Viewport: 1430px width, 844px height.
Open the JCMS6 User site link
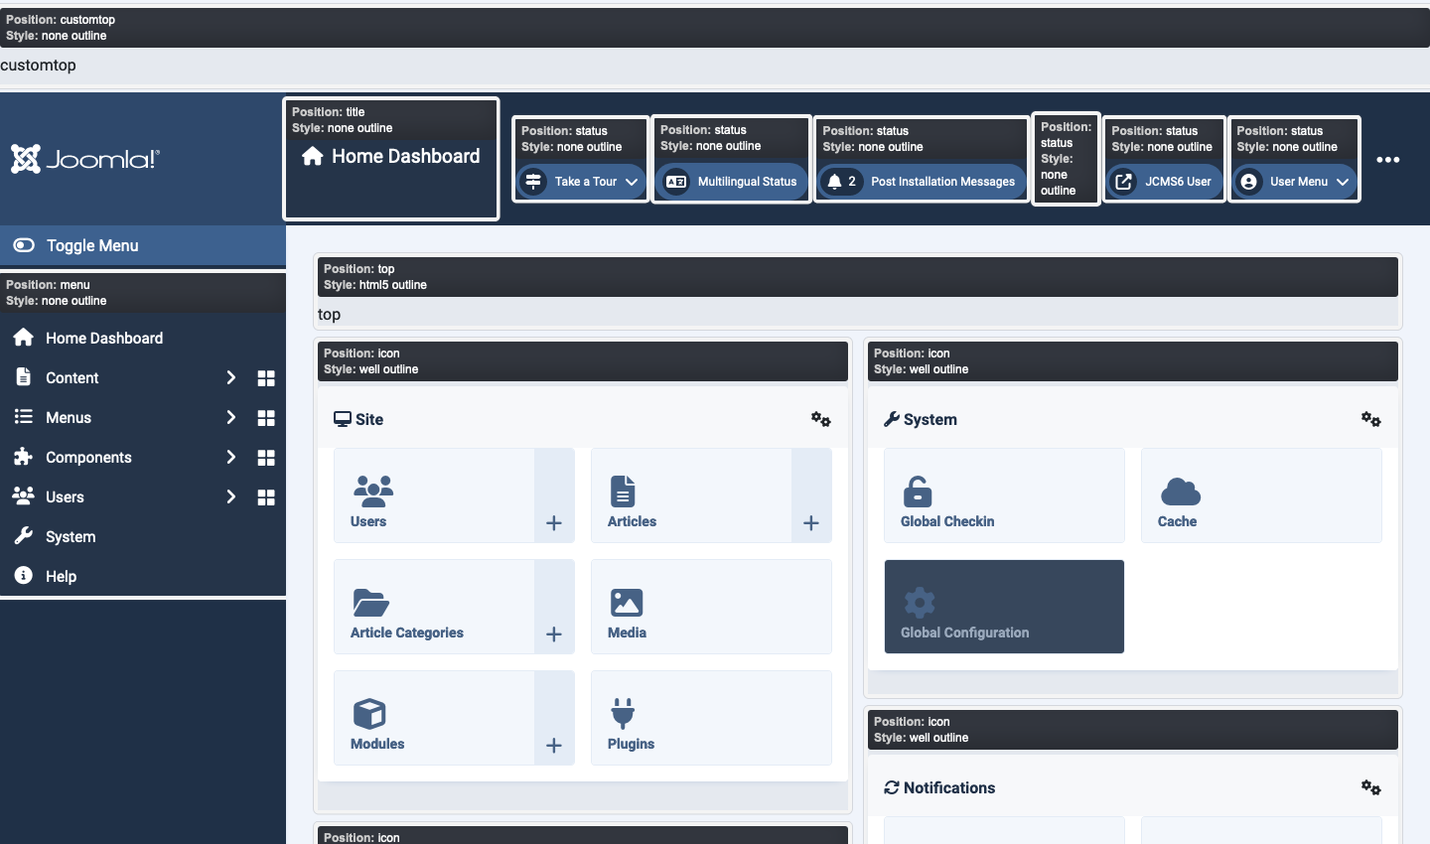pyautogui.click(x=1164, y=182)
